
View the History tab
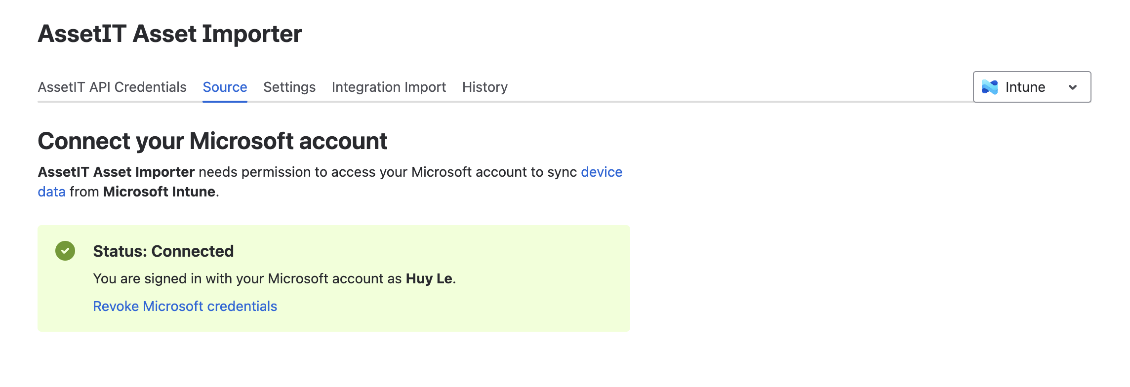tap(485, 87)
